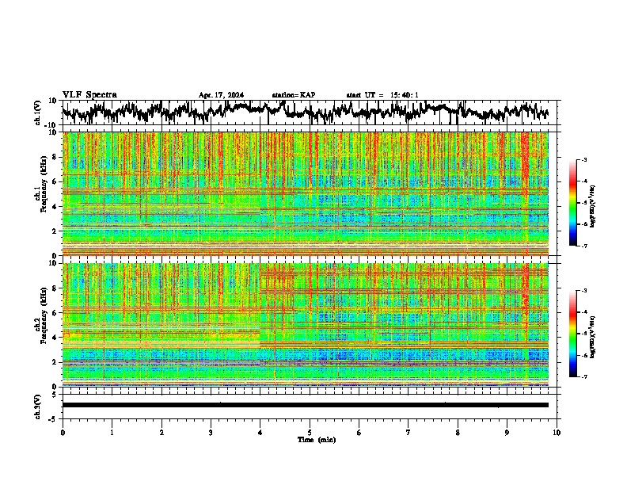Click the "5" tick on the ch.3(V) axis
Viewport: 627px width, 485px height.
[55, 395]
